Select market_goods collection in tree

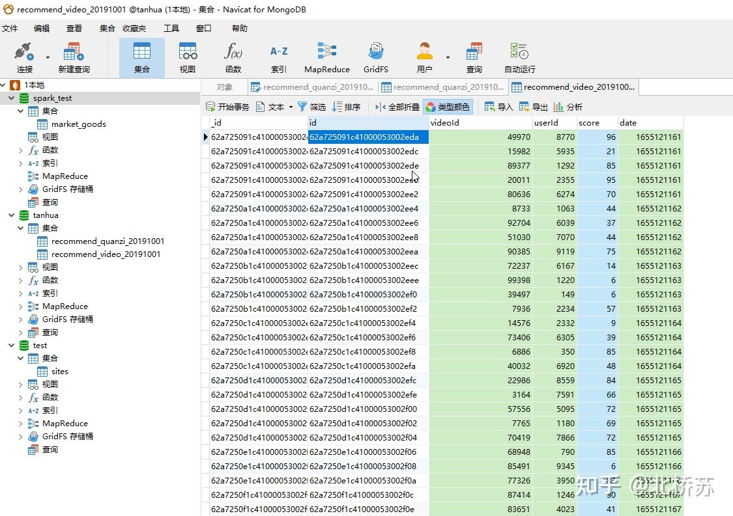click(79, 124)
